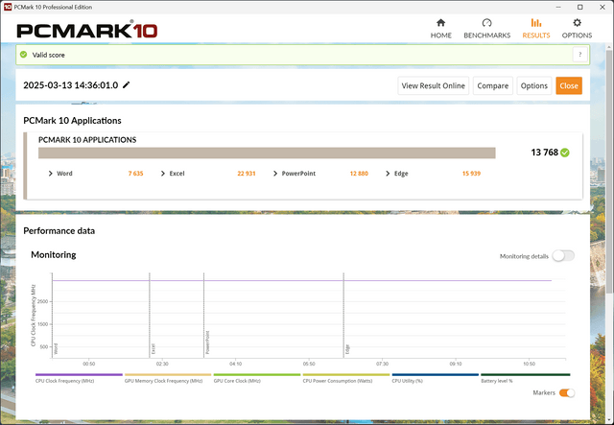Toggle CPU Utility legend swatch
Image resolution: width=614 pixels, height=425 pixels.
click(435, 375)
